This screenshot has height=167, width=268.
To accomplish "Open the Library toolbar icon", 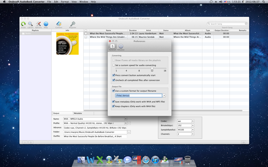I will pyautogui.click(x=31, y=24).
